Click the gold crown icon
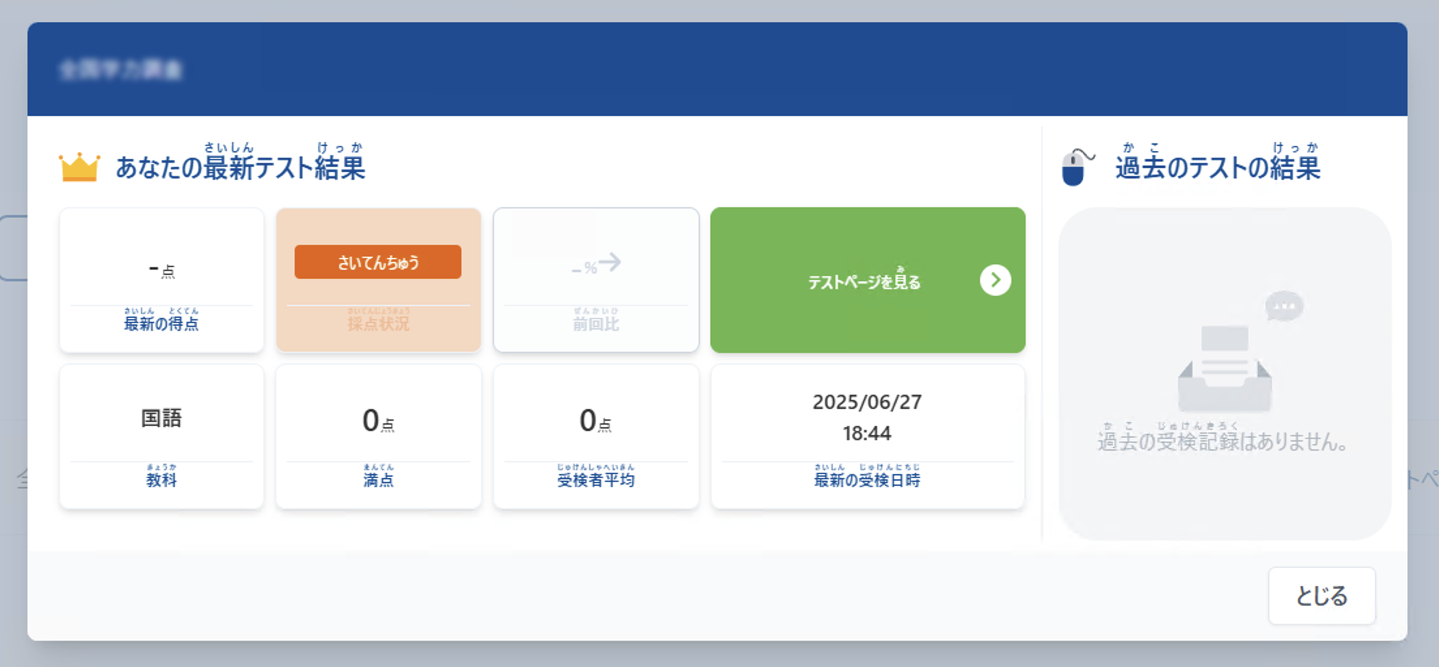Image resolution: width=1439 pixels, height=667 pixels. point(79,168)
